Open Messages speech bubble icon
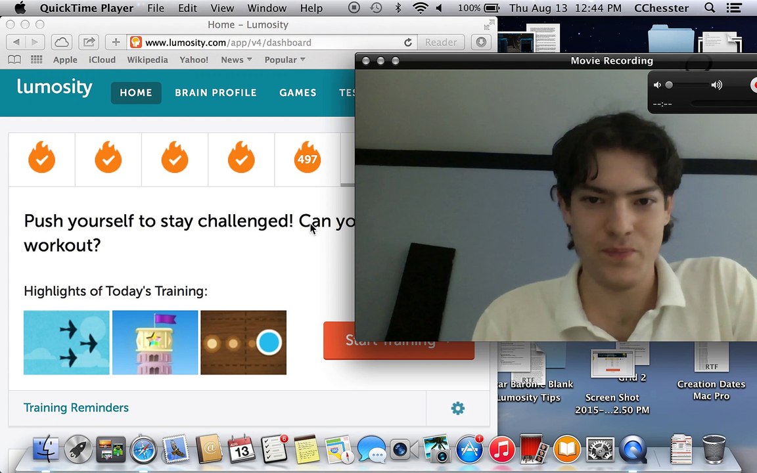This screenshot has height=473, width=757. pyautogui.click(x=371, y=449)
